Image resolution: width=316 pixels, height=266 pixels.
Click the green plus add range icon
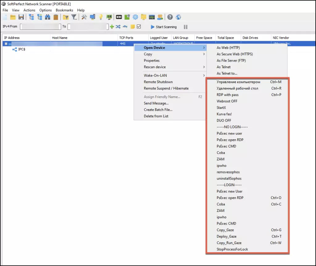[x=112, y=27]
